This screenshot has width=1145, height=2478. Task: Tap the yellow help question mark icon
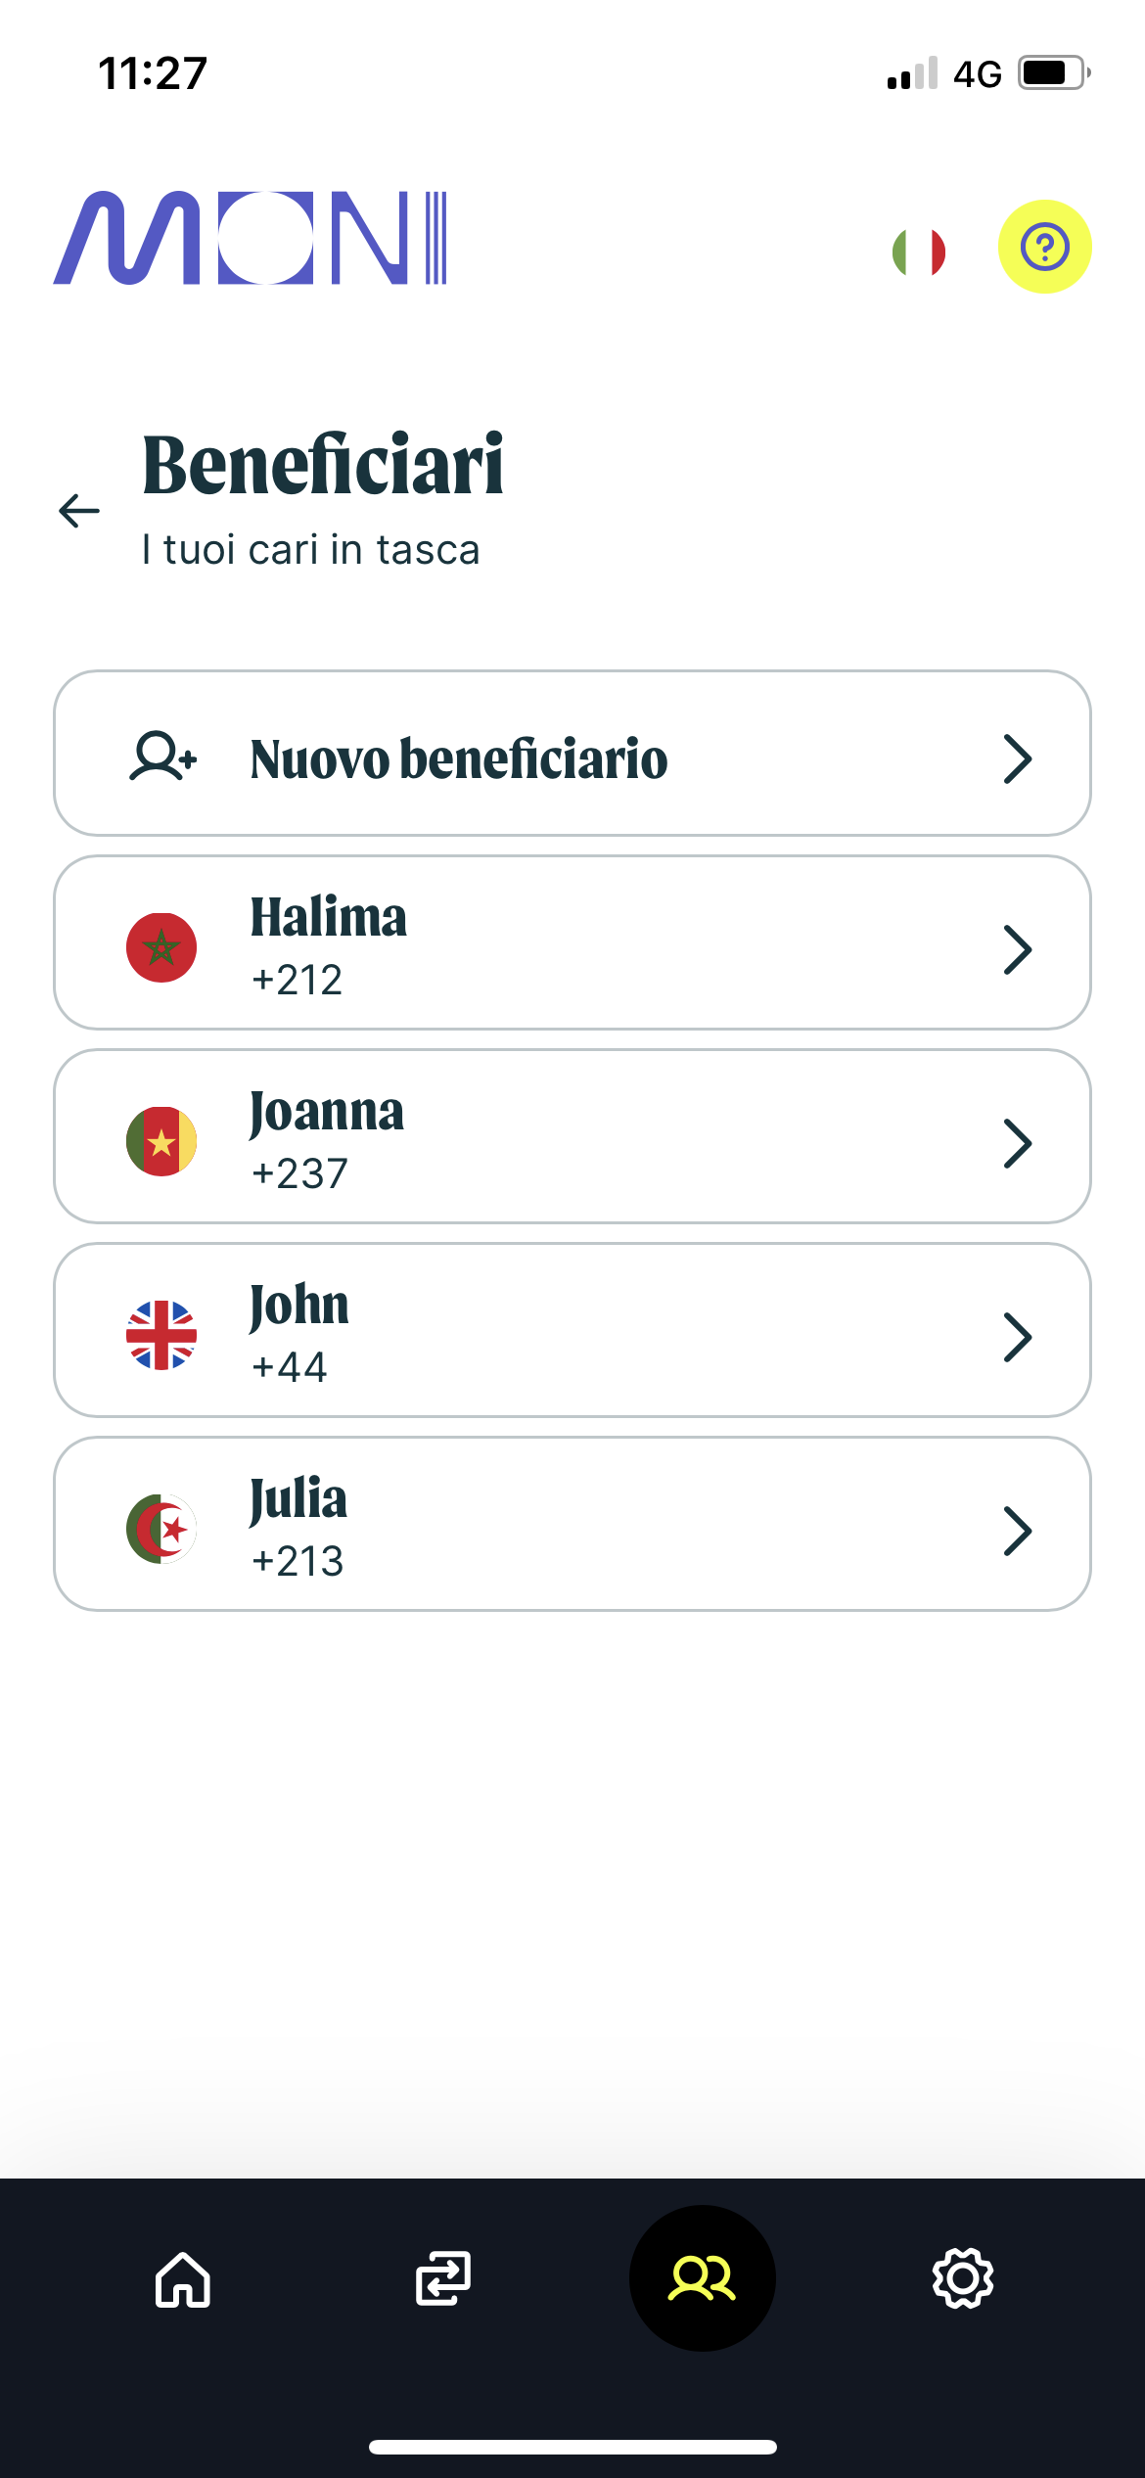1044,247
